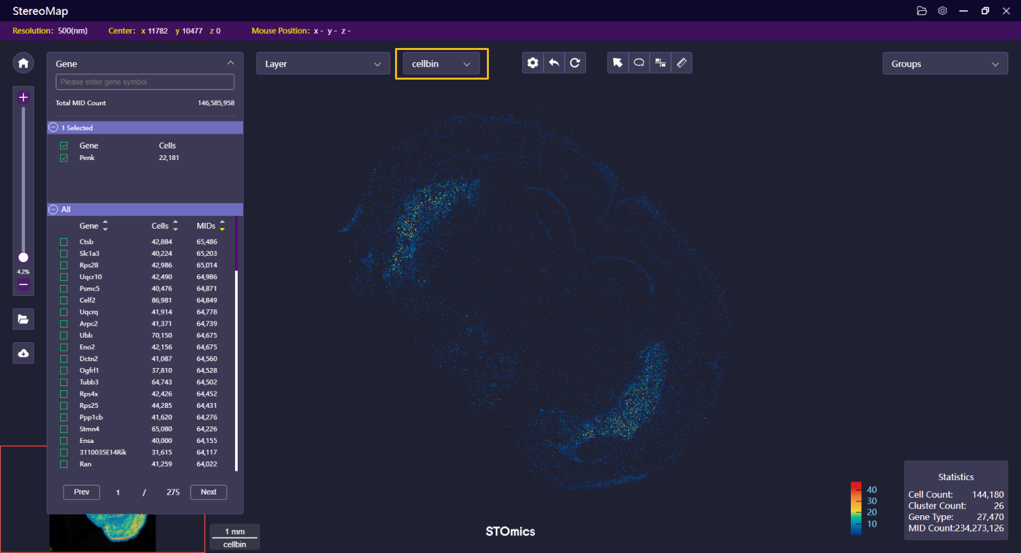Open the gear settings in canvas toolbar
This screenshot has height=553, width=1021.
click(533, 63)
